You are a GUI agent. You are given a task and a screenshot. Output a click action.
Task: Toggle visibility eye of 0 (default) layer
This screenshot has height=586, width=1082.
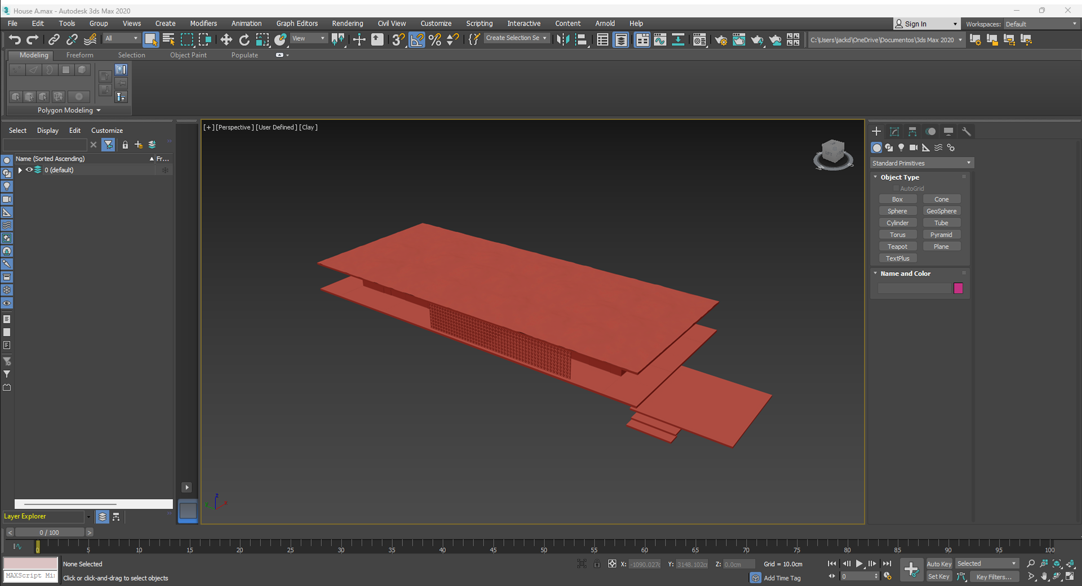click(29, 170)
